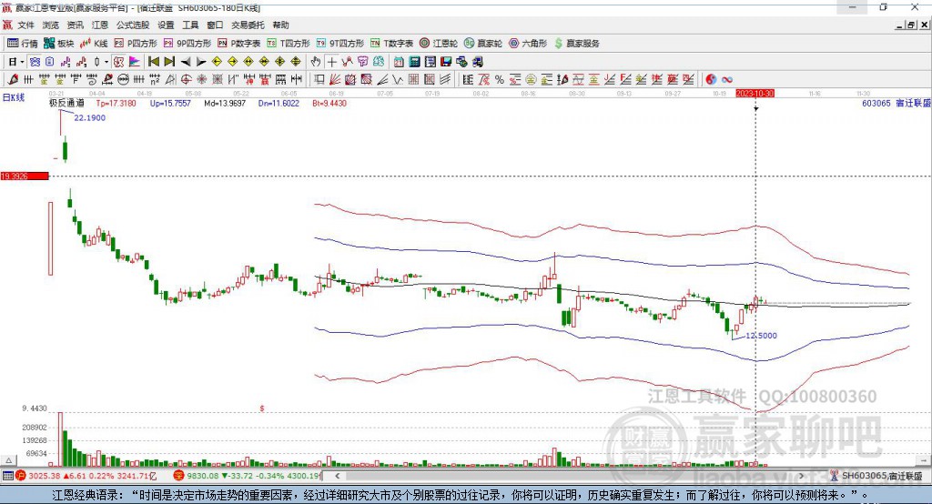The width and height of the screenshot is (932, 504).
Task: Open the 设置 menu
Action: (x=166, y=25)
